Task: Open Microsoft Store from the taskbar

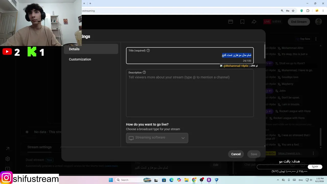Action: point(164,180)
